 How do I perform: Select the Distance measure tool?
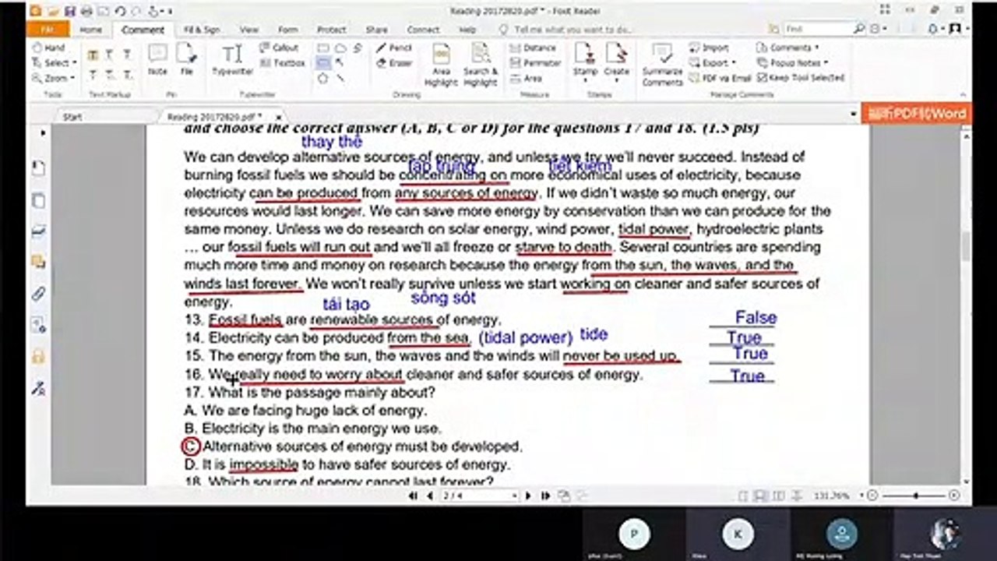tap(533, 48)
